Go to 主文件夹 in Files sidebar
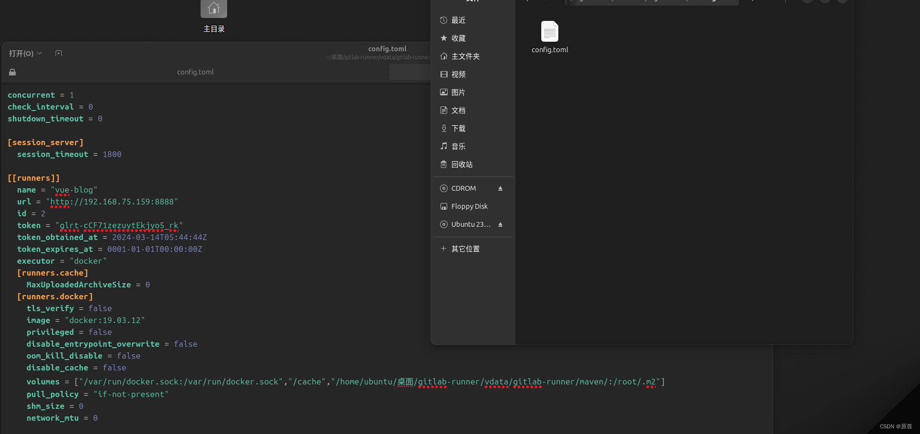This screenshot has width=920, height=434. 473,56
